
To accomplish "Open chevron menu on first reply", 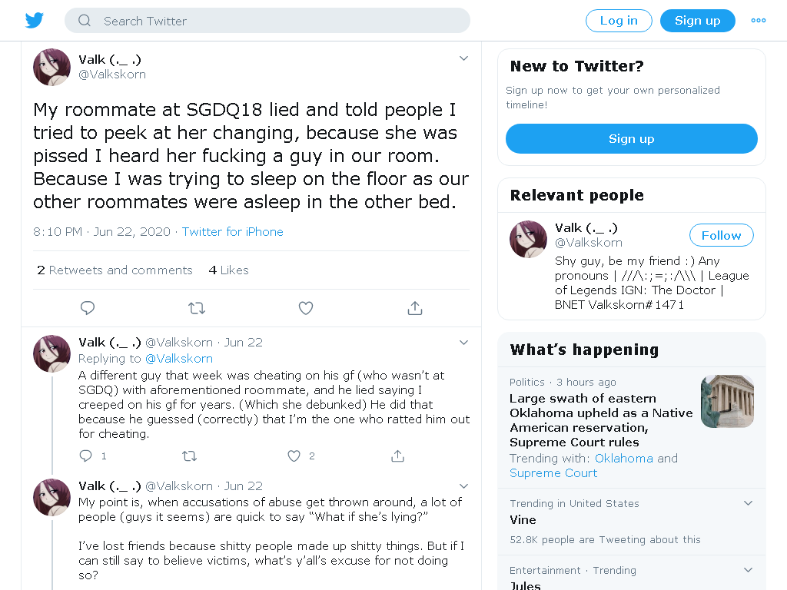I will tap(463, 342).
